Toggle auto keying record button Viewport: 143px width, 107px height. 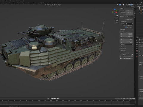point(48,99)
